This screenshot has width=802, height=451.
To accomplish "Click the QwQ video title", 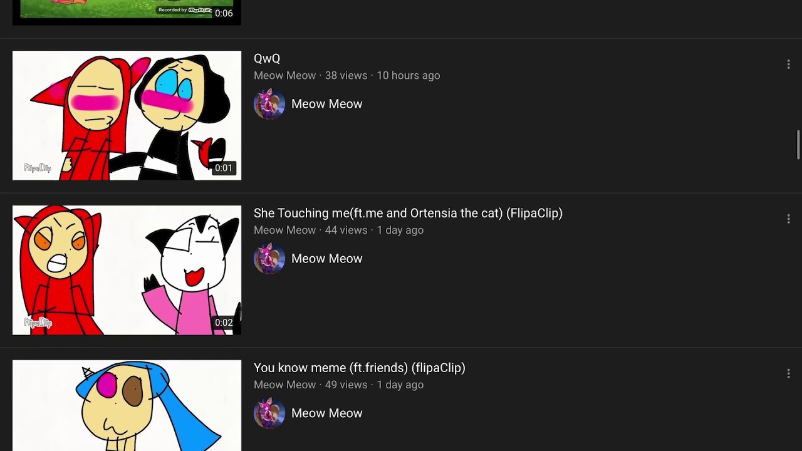I will (x=267, y=58).
